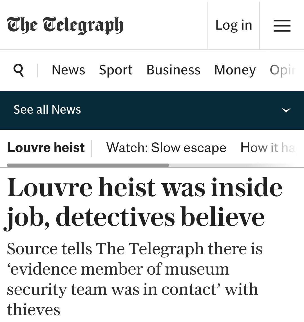Viewport: 304px width, 322px height.
Task: Open the Money section
Action: point(235,70)
